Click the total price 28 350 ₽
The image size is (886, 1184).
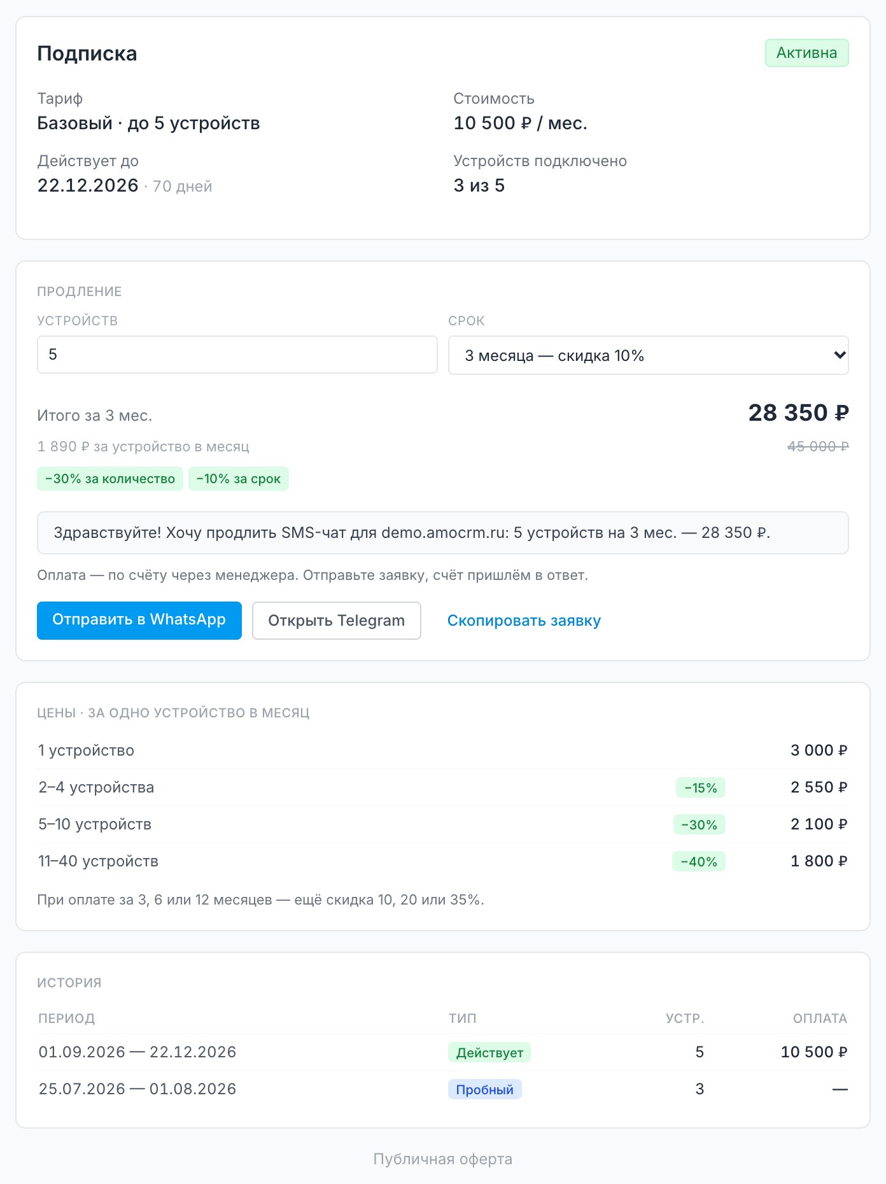point(798,412)
